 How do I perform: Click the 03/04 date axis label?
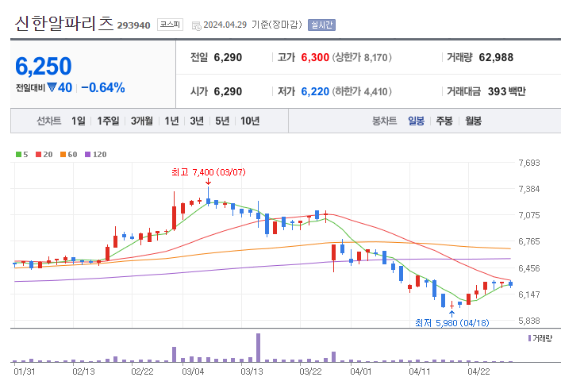(193, 371)
